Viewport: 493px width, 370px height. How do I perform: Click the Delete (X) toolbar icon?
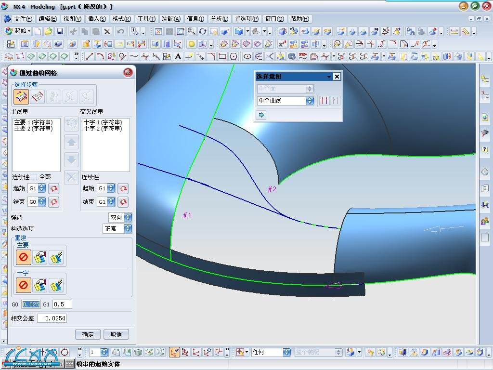(107, 31)
